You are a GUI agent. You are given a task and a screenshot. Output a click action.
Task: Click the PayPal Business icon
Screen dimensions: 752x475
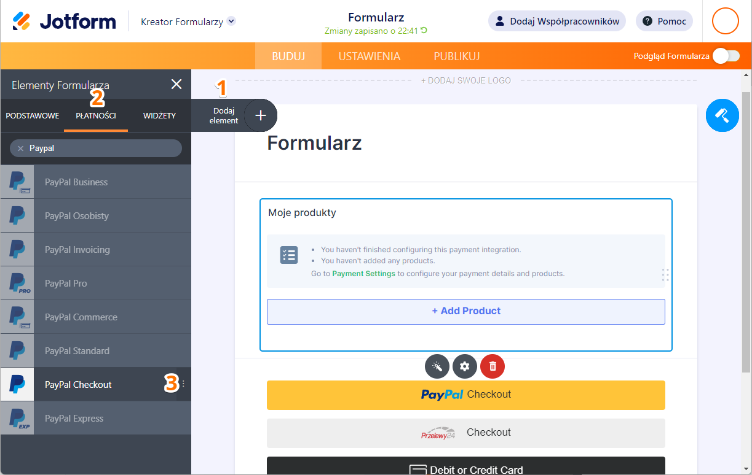tap(17, 182)
